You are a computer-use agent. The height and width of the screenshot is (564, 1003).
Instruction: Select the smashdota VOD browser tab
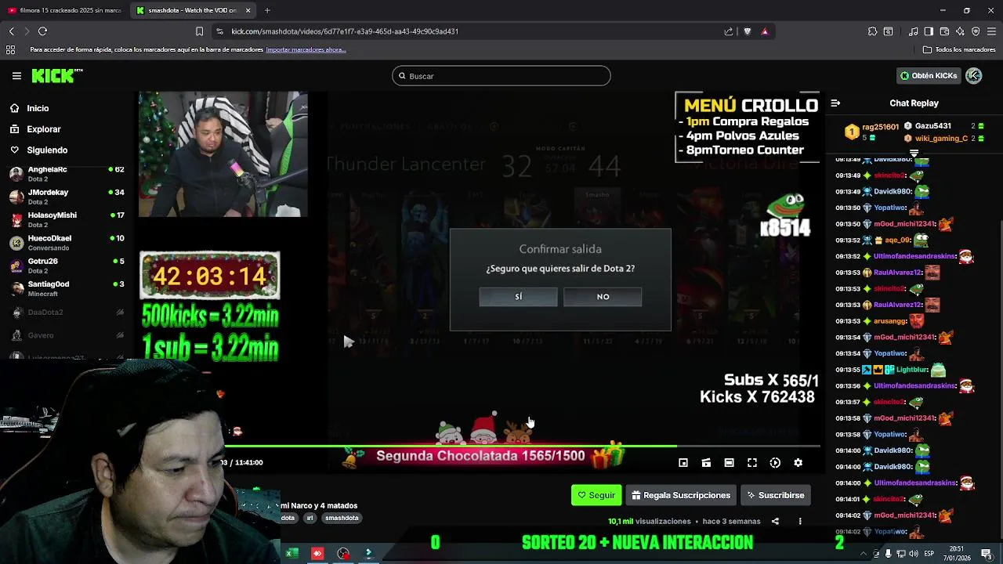click(192, 10)
